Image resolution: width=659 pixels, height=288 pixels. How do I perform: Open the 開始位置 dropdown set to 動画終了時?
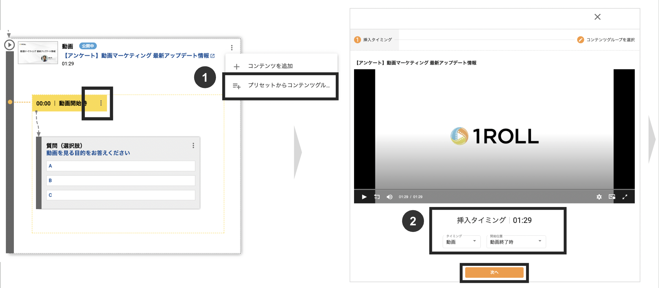[x=516, y=242]
